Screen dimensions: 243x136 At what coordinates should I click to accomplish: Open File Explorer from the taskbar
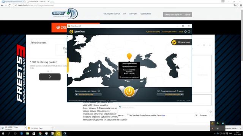point(28,133)
